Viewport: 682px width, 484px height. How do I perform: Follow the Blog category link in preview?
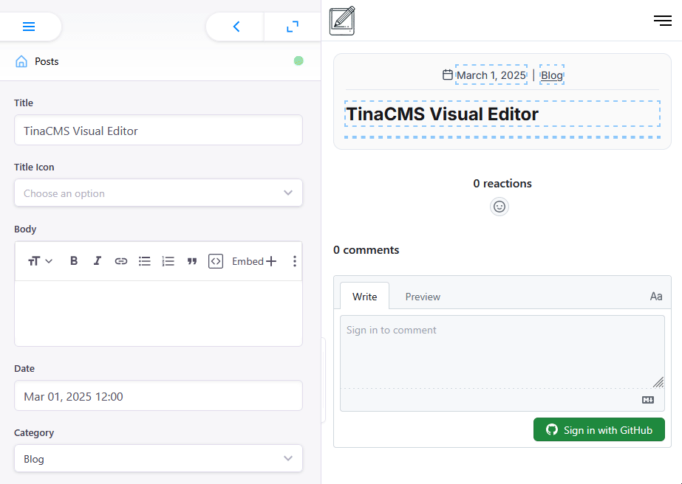click(551, 75)
